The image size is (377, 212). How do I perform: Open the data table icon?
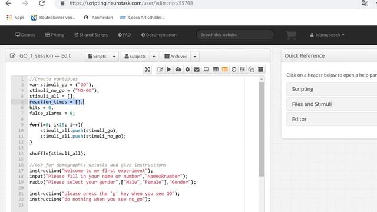pyautogui.click(x=216, y=69)
